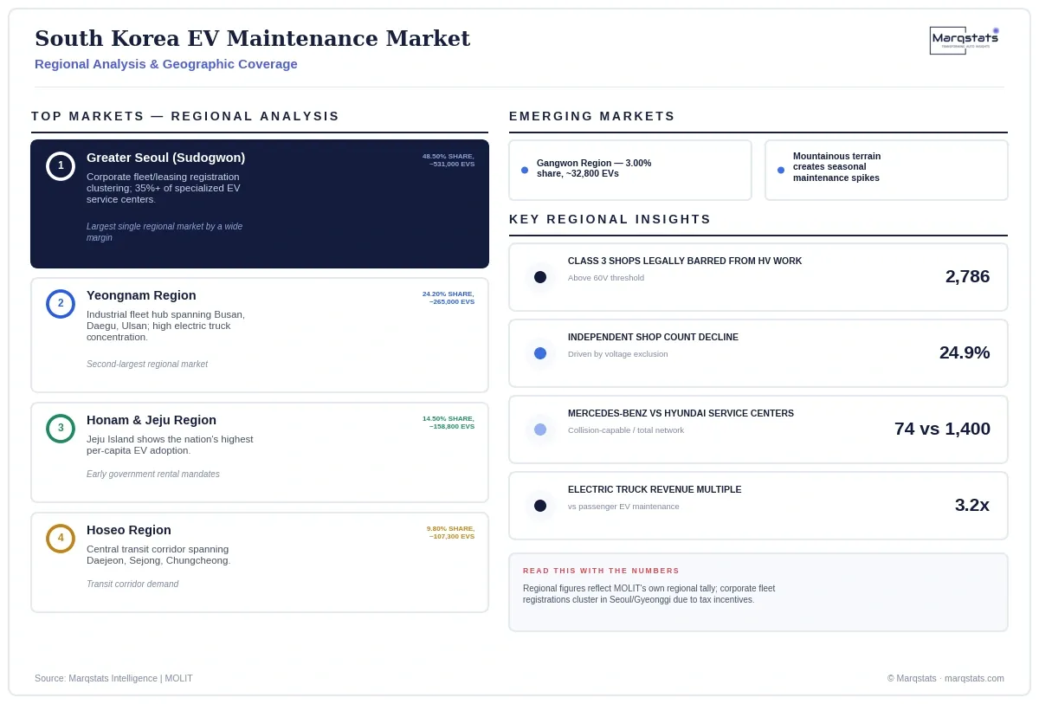The width and height of the screenshot is (1039, 704).
Task: Click Collision-capable / total network caption
Action: [x=626, y=430]
